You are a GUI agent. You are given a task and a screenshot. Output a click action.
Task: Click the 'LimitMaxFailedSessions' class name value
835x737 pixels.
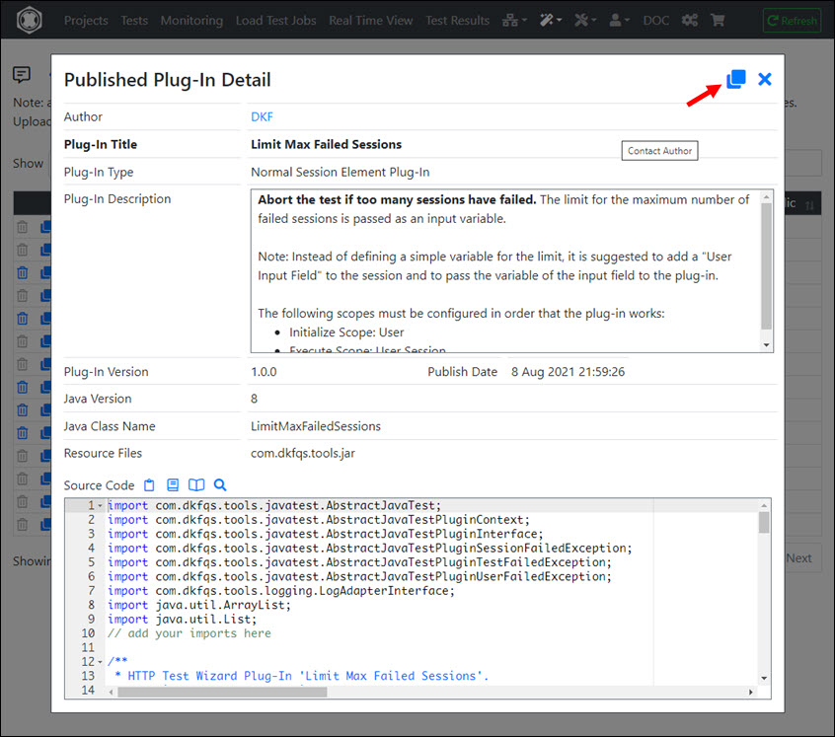click(316, 425)
